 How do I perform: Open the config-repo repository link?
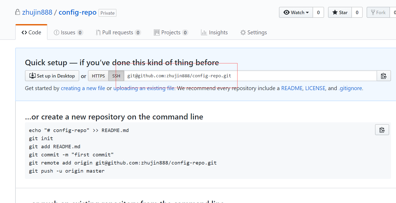[x=77, y=12]
